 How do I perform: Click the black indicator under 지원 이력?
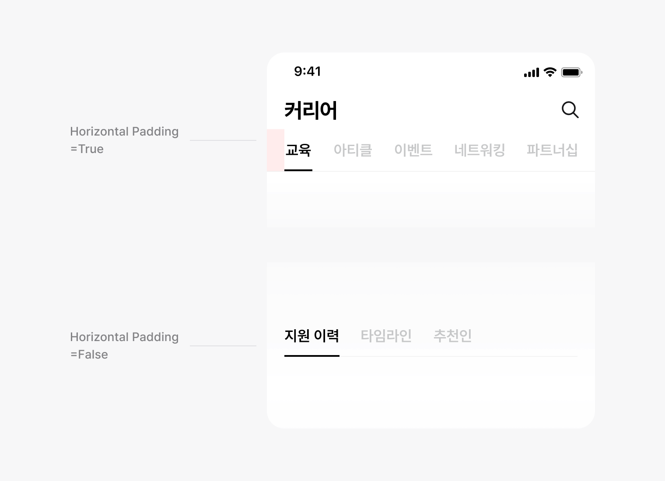pos(312,356)
